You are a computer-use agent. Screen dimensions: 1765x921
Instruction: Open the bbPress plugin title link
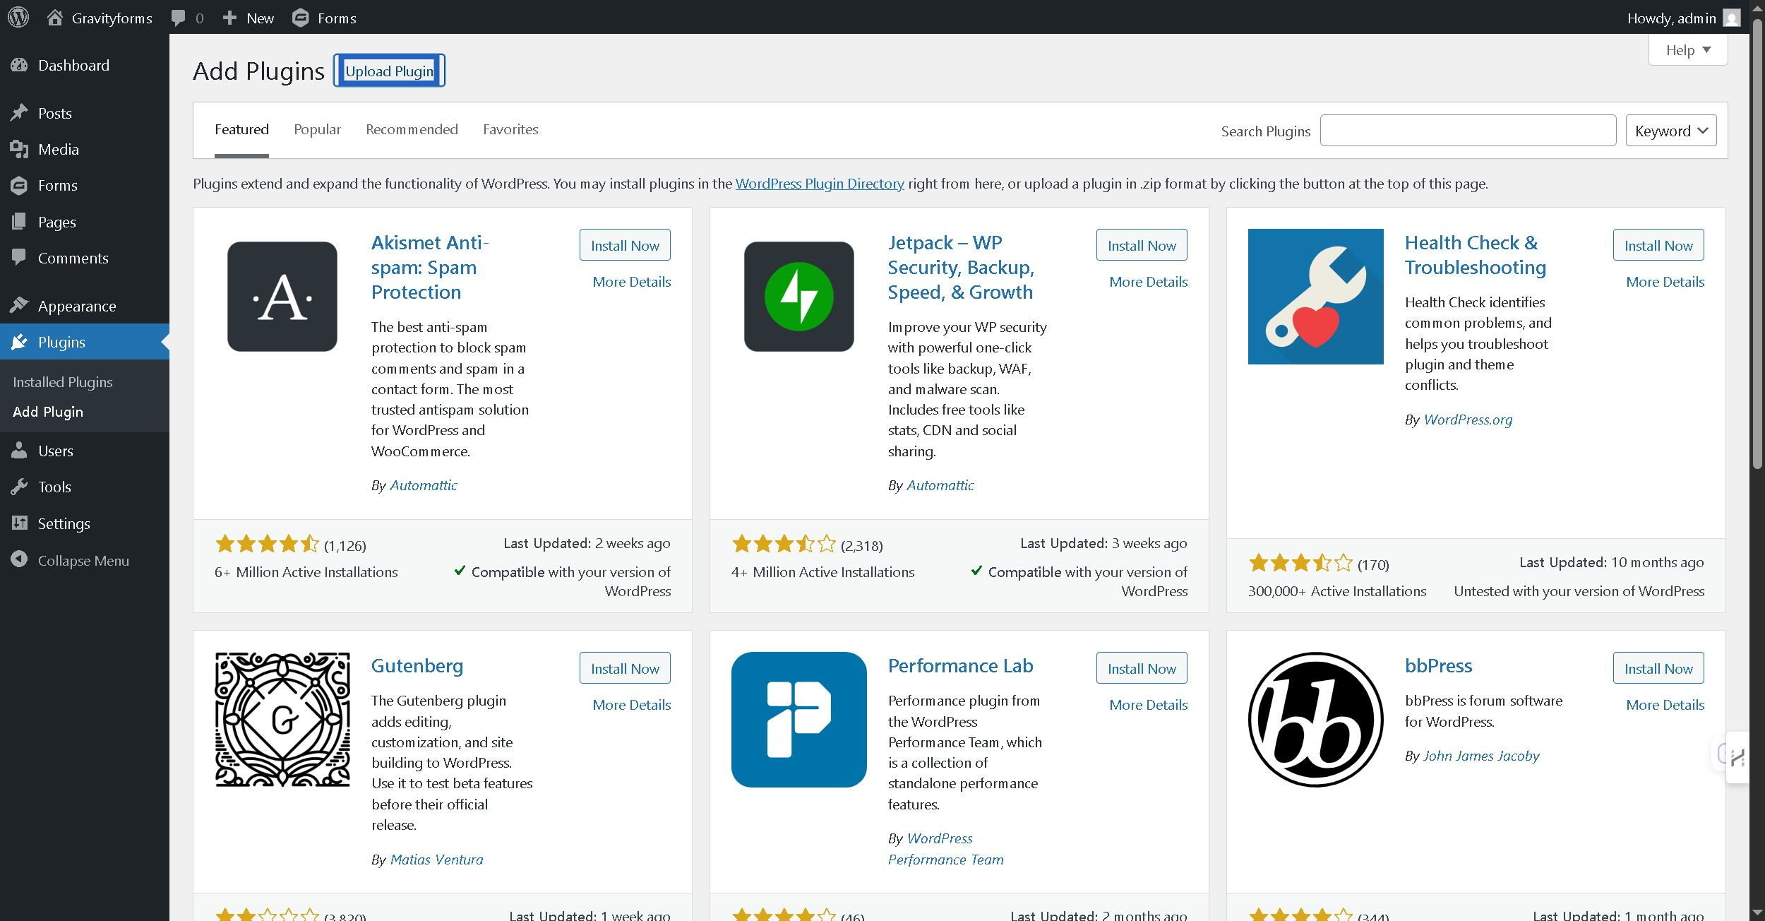pyautogui.click(x=1439, y=666)
